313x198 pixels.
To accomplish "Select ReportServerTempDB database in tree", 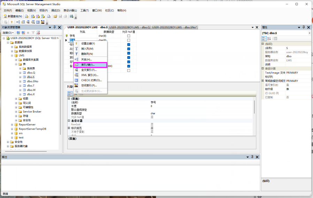I will click(32, 129).
